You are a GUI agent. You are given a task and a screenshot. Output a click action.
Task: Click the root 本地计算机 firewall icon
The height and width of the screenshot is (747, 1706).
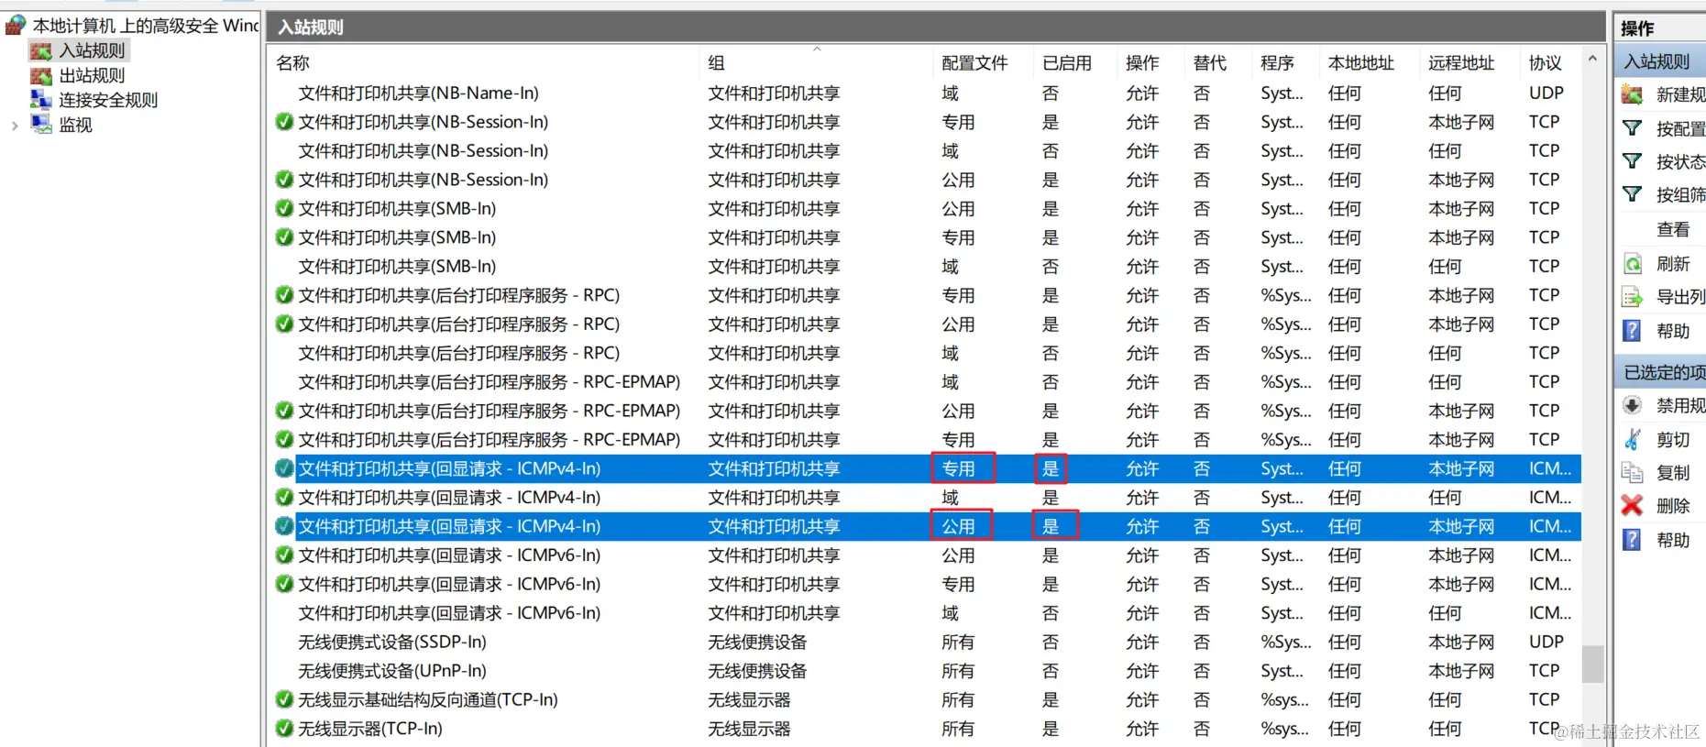coord(16,25)
